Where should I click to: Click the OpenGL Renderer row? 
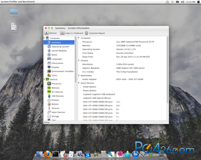click(122, 68)
